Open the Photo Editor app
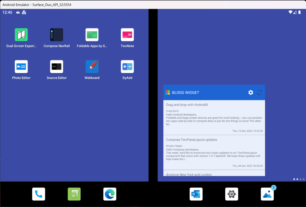Viewport: 306px width, 207px height. [x=21, y=66]
